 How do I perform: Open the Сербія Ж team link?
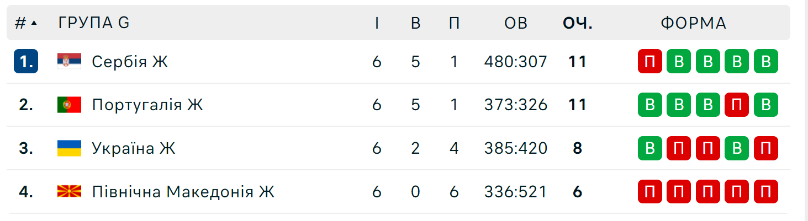(x=130, y=61)
